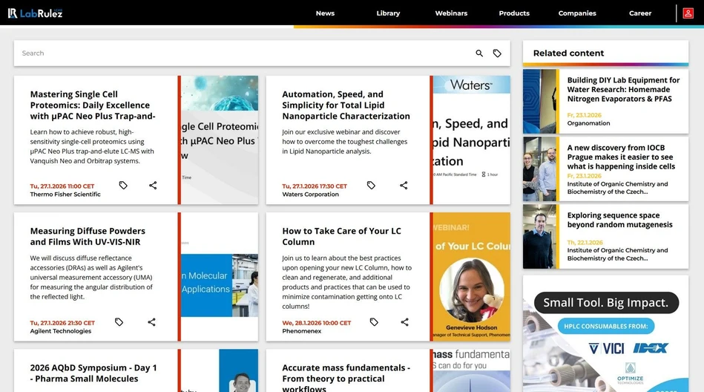Click Thermo Fisher Scientific company name
704x392 pixels.
pyautogui.click(x=65, y=195)
